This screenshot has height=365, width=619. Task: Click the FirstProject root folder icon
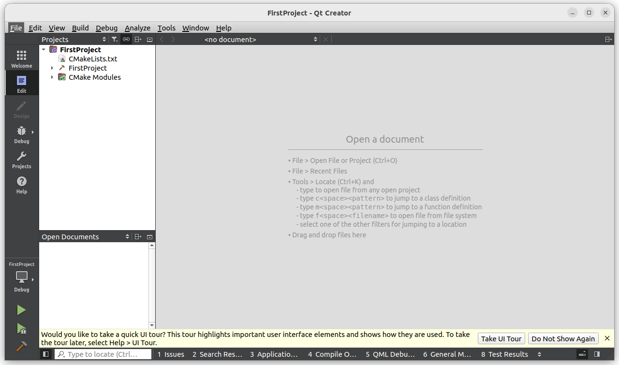click(53, 49)
